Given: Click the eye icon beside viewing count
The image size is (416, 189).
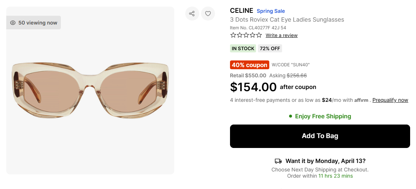Looking at the screenshot, I should point(13,23).
